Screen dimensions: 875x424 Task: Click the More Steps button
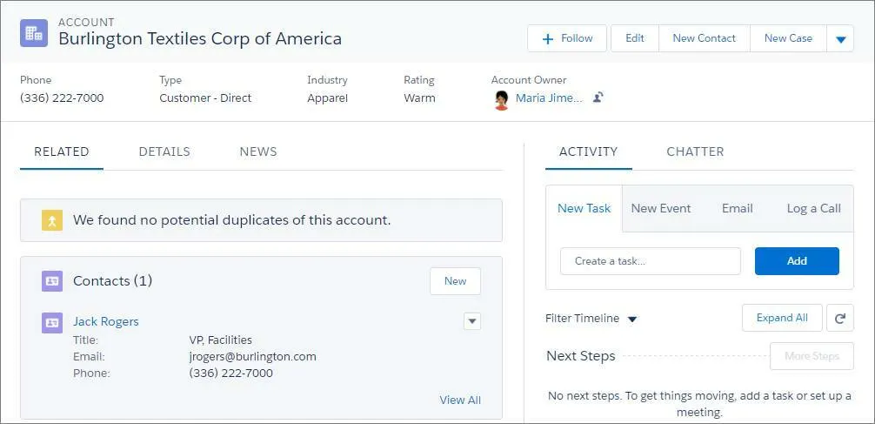pyautogui.click(x=812, y=356)
